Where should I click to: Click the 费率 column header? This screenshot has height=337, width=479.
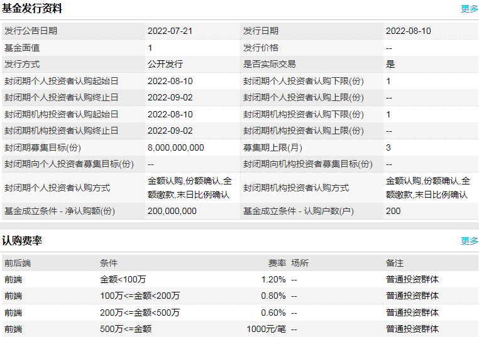277,263
